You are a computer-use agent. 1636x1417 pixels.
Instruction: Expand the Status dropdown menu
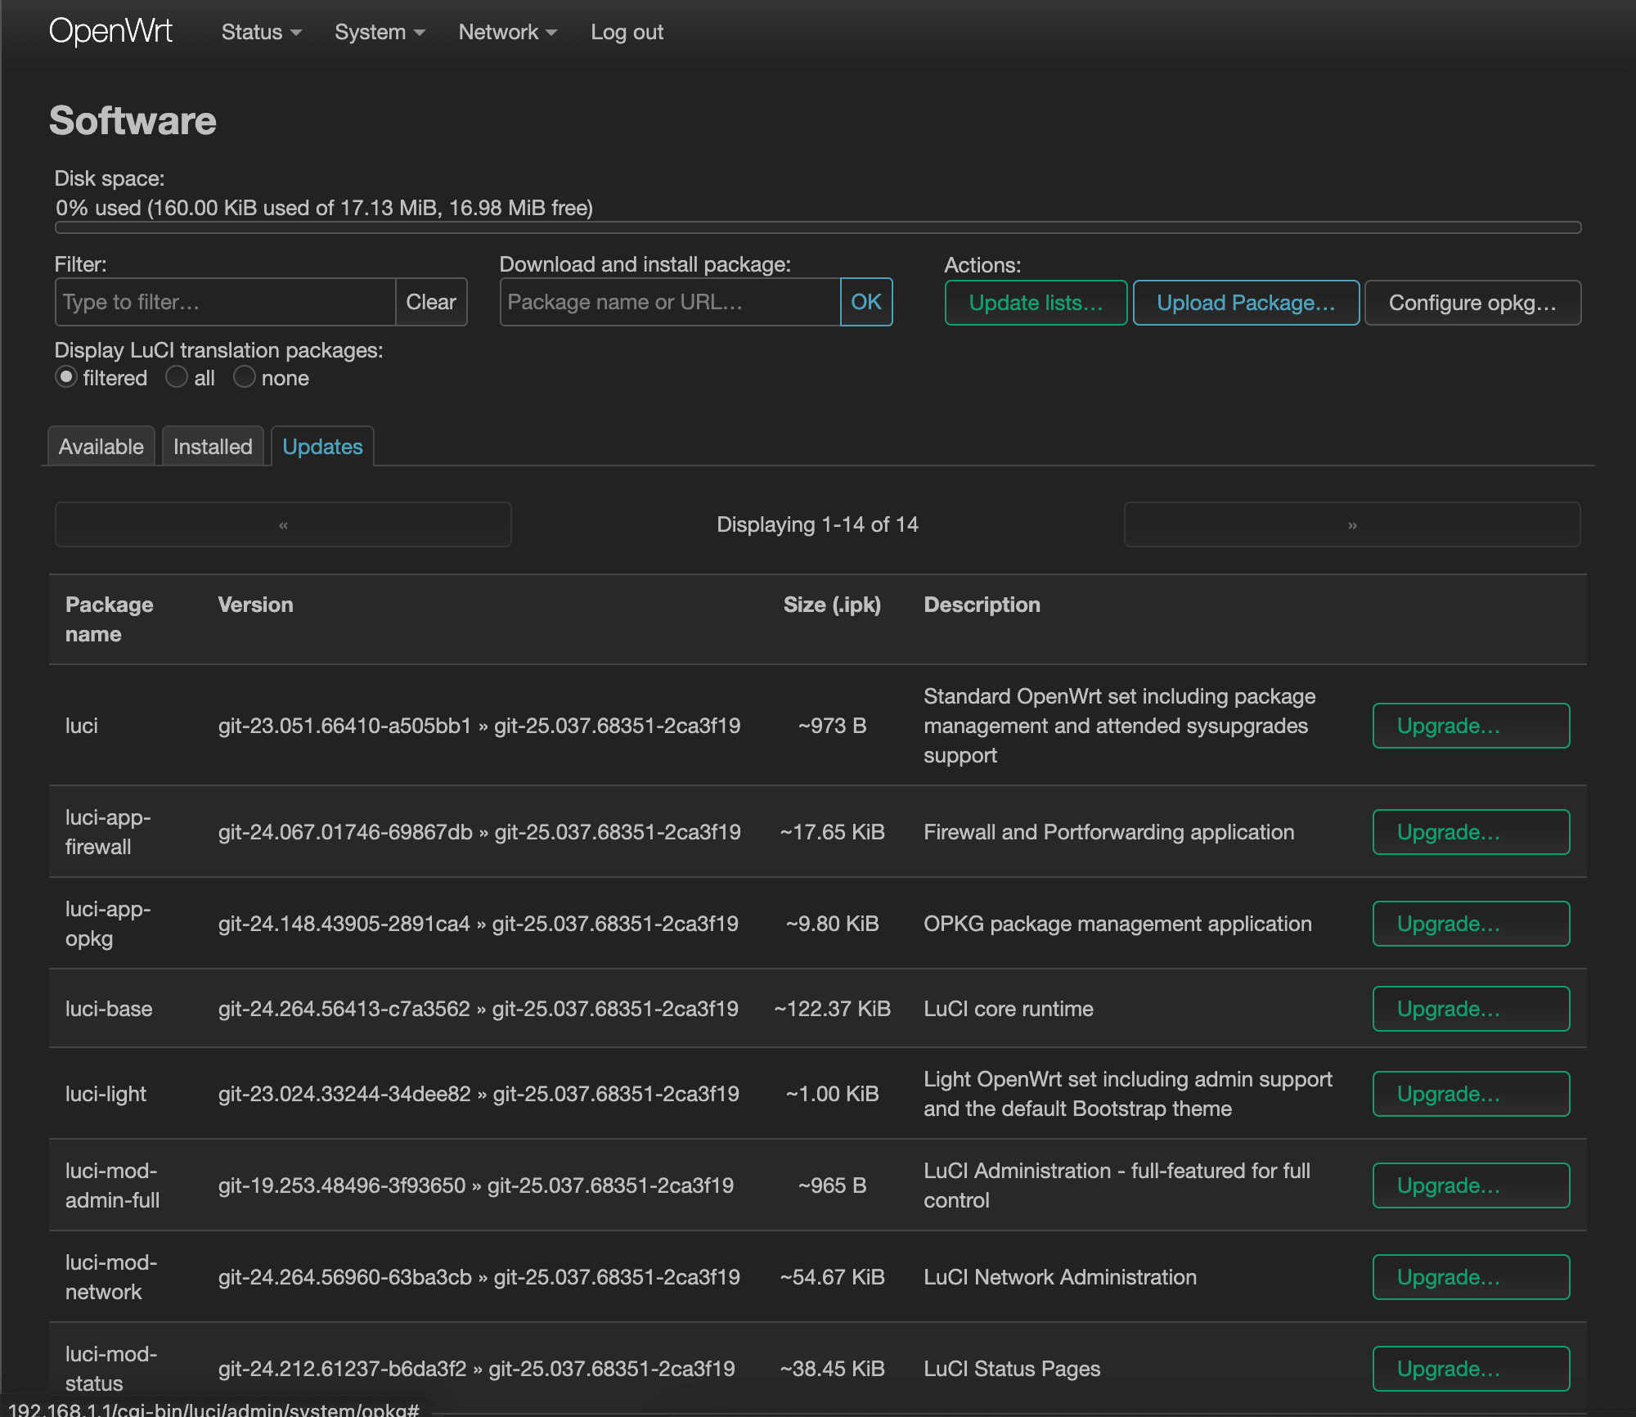tap(262, 32)
